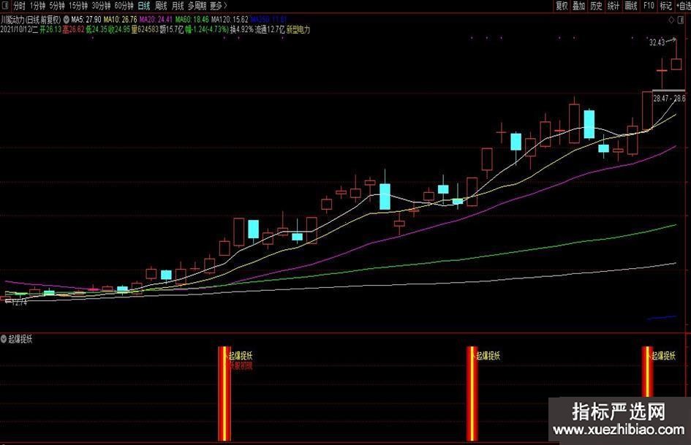Switch to the 日线 daily chart tab
This screenshot has width=691, height=445.
pos(143,6)
